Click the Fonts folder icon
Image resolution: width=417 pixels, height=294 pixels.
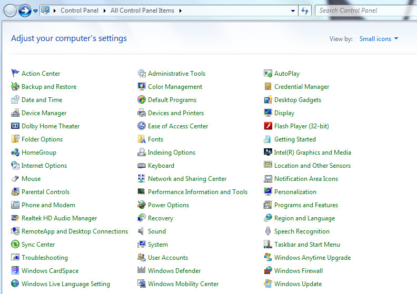point(142,139)
